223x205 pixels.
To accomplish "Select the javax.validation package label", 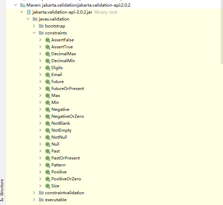I will pyautogui.click(x=54, y=19).
